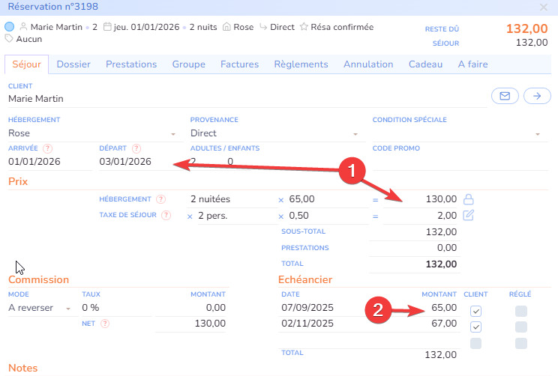Toggle Client checkbox for 02/11/2025 payment
This screenshot has width=558, height=376.
click(475, 327)
